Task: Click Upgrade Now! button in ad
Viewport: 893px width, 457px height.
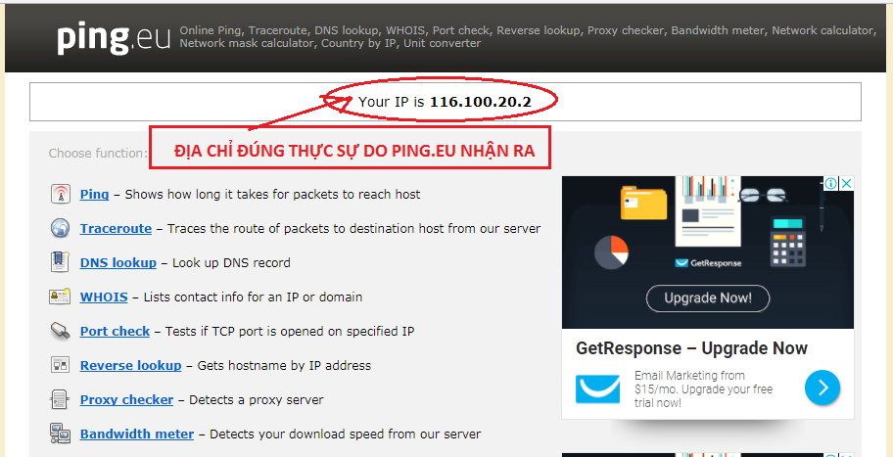Action: click(x=707, y=297)
